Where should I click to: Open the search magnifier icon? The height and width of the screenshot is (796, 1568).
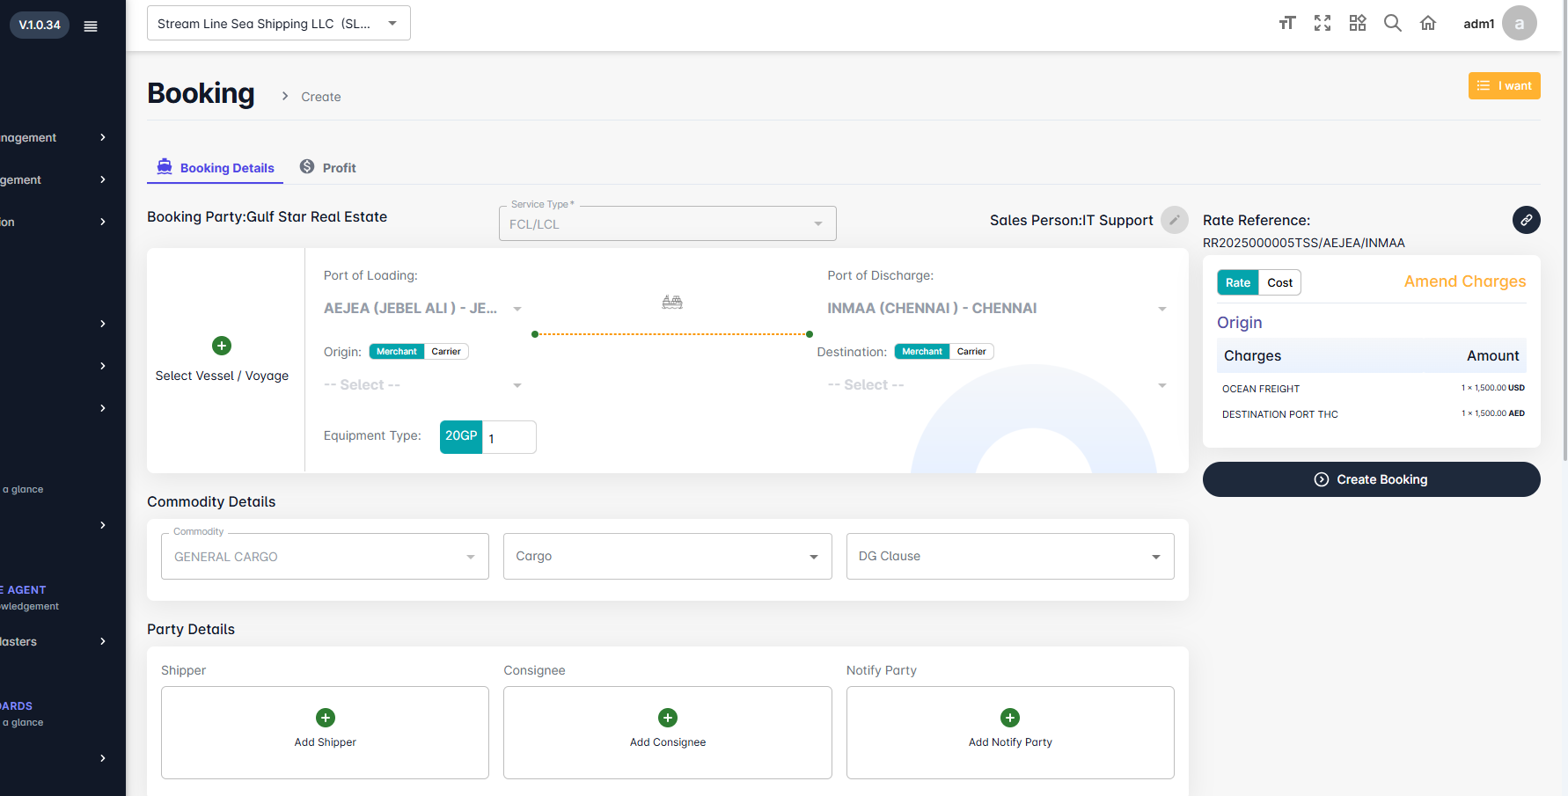pos(1393,24)
